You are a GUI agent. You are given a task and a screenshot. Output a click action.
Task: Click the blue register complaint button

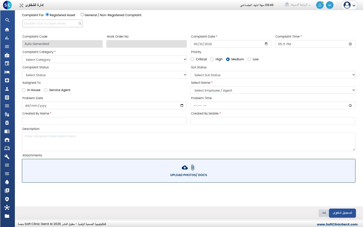(342, 213)
